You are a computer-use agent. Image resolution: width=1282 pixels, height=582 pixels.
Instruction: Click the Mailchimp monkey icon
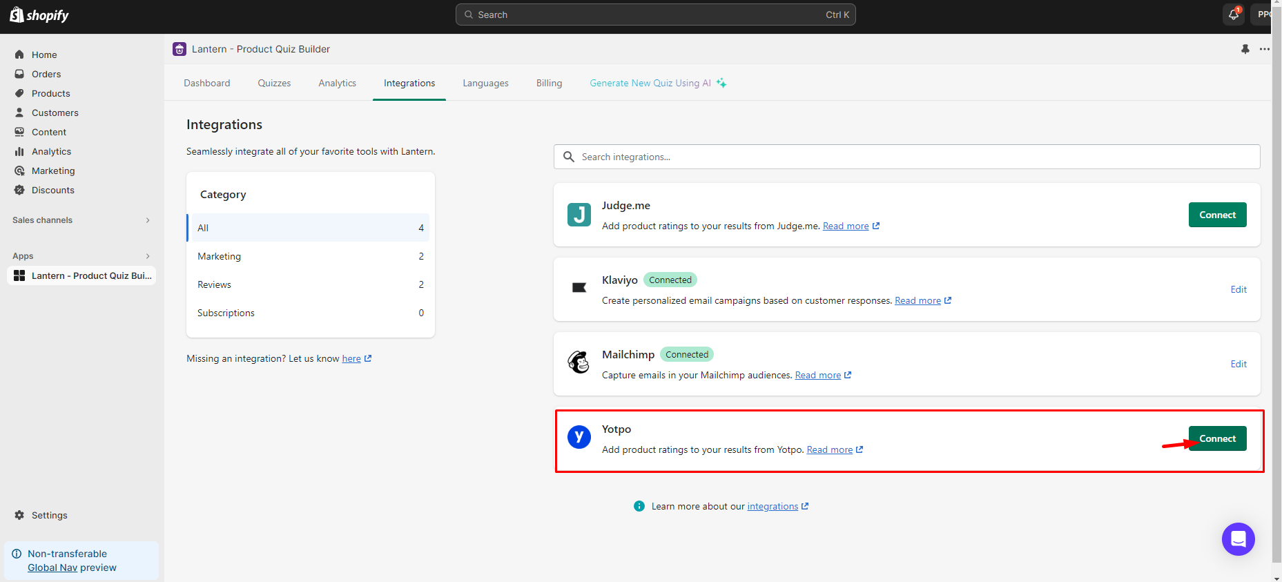(x=579, y=362)
